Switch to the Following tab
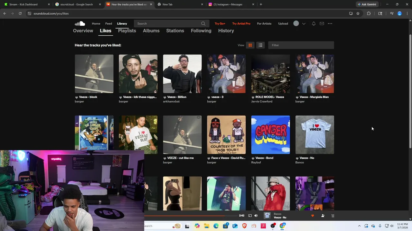The image size is (412, 231). click(201, 31)
